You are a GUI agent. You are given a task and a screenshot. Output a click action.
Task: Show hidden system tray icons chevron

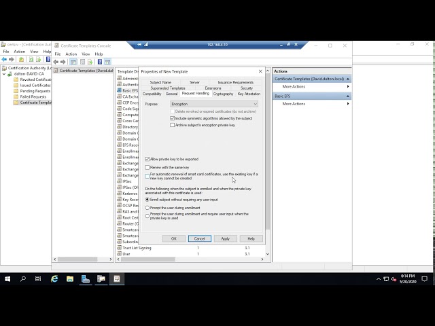pyautogui.click(x=379, y=279)
